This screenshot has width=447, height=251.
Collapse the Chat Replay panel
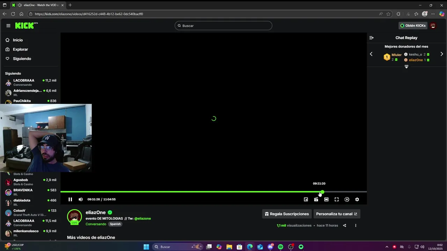point(372,38)
